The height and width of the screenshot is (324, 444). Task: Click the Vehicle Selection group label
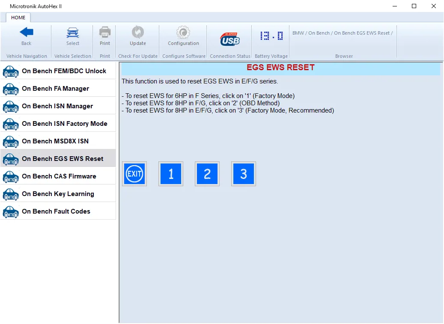click(73, 56)
